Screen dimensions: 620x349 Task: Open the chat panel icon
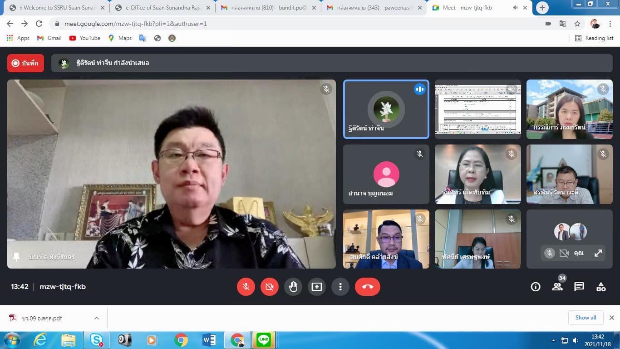pyautogui.click(x=579, y=287)
